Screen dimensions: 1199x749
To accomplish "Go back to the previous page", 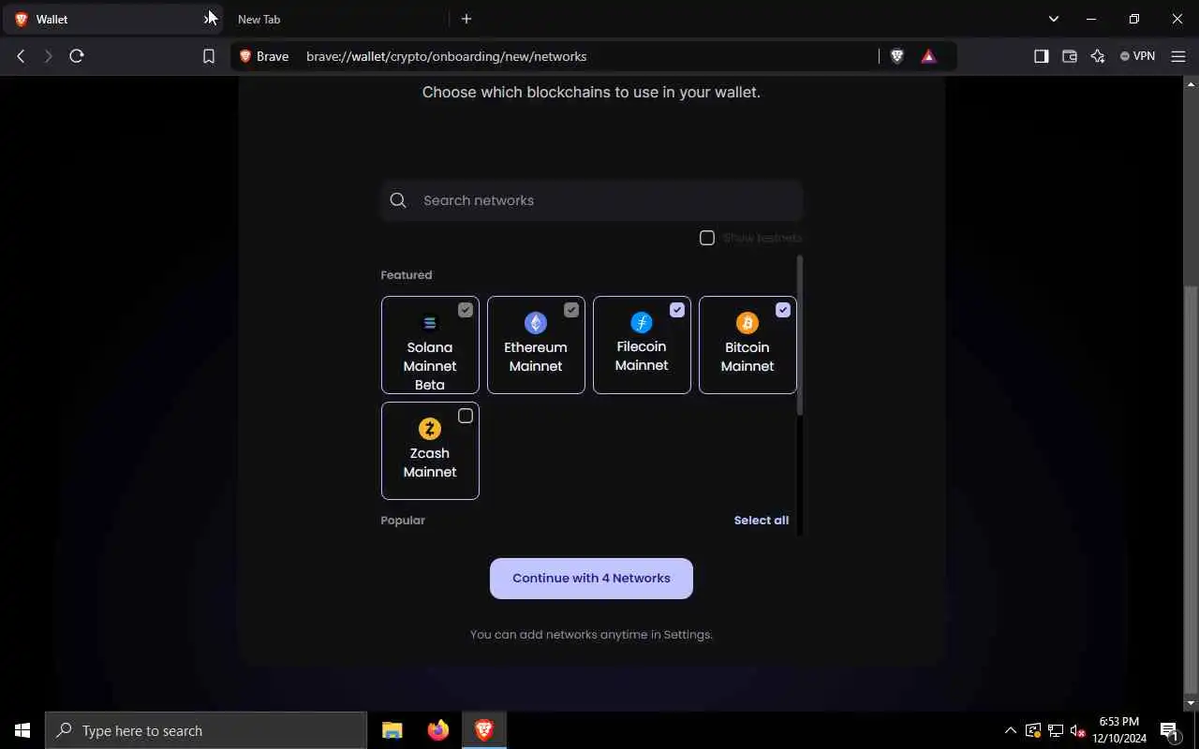I will point(21,56).
